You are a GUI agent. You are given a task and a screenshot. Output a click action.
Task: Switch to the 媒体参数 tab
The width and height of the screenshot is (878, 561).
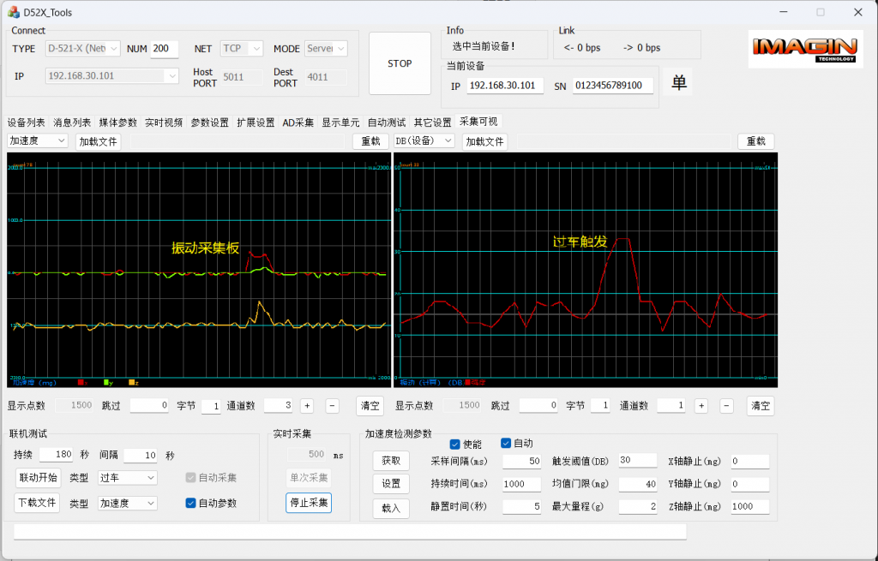[x=117, y=122]
